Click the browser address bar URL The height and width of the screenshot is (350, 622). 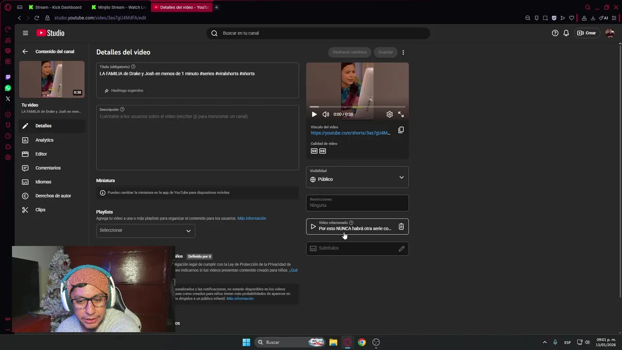click(x=100, y=18)
